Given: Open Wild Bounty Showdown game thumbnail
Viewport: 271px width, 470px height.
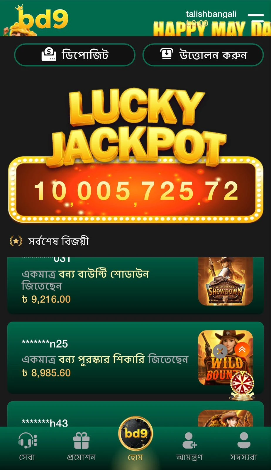Looking at the screenshot, I should point(225,281).
